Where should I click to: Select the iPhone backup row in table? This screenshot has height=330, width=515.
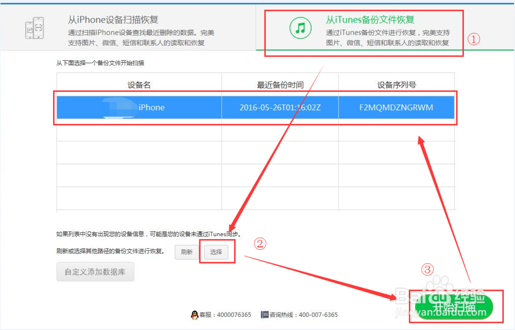[x=255, y=107]
